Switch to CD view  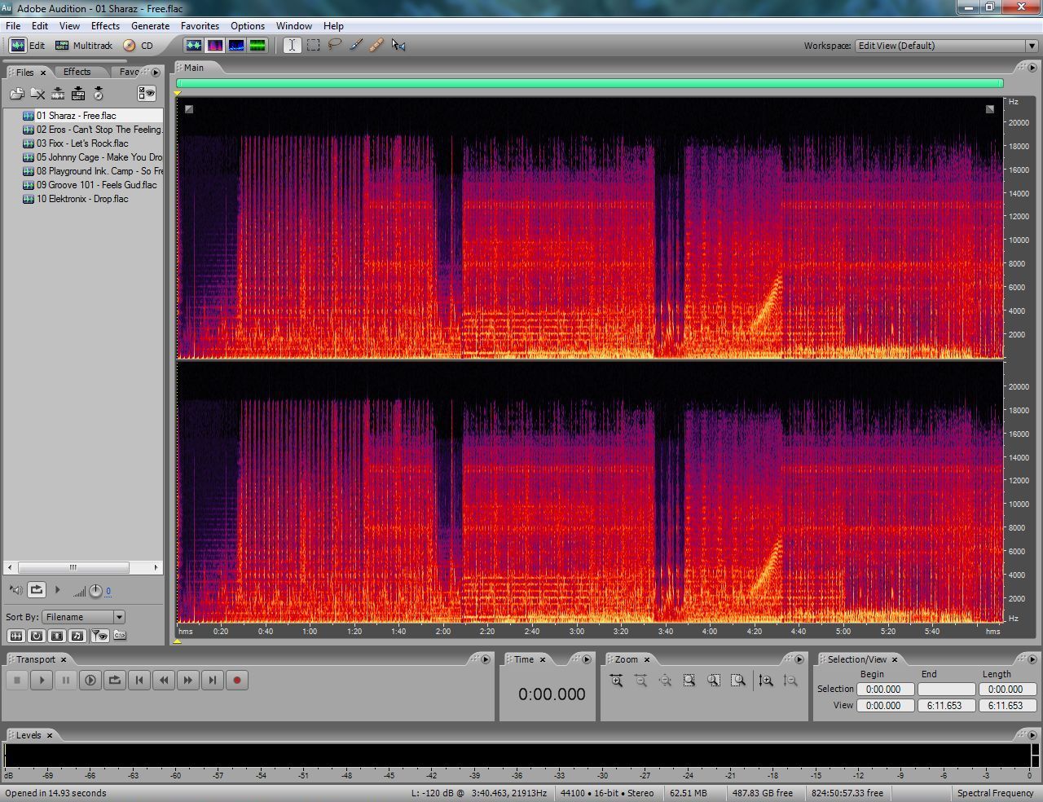(x=139, y=46)
